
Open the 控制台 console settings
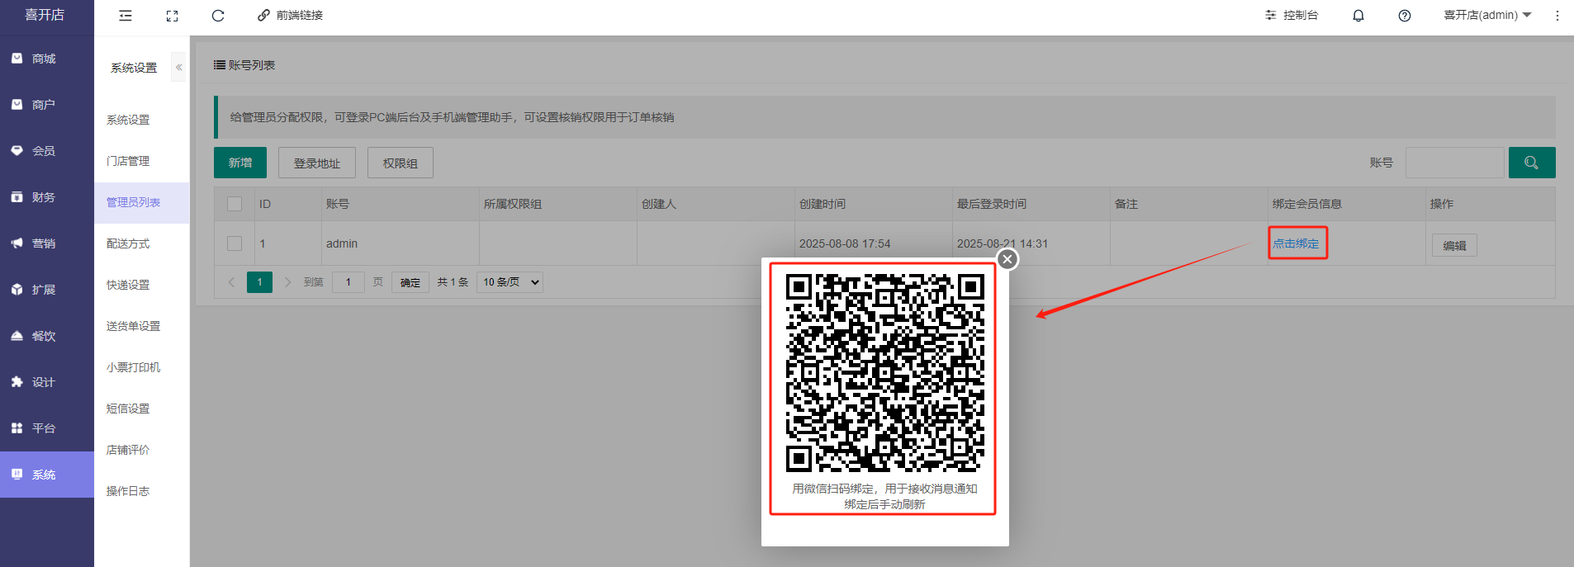(x=1292, y=16)
